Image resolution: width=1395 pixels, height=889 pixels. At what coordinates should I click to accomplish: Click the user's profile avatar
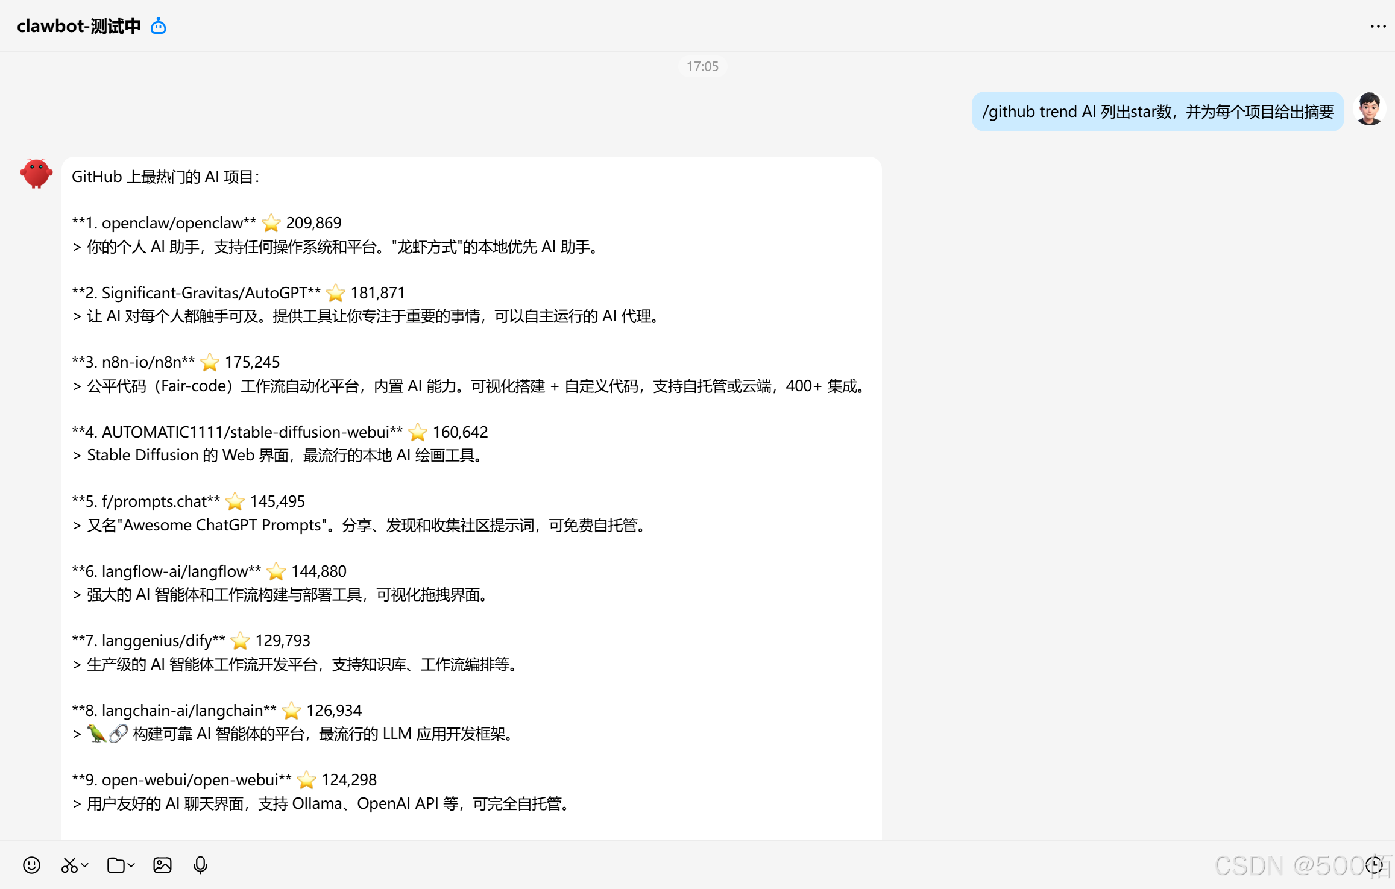(1370, 109)
